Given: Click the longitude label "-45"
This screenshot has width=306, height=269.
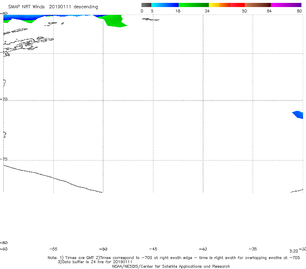Looking at the screenshot, I should (153, 249).
